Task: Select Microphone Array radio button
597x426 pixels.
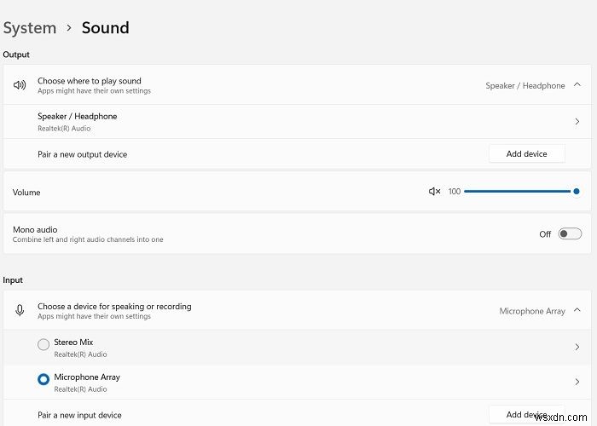Action: [x=43, y=380]
